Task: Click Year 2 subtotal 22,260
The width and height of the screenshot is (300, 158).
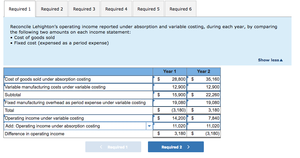Action: [x=203, y=95]
